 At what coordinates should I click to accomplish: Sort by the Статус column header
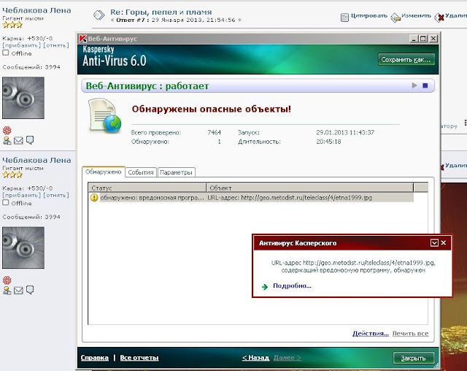pyautogui.click(x=147, y=188)
